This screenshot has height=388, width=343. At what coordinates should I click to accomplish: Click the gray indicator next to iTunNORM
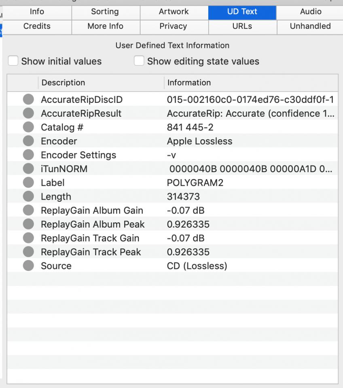point(28,169)
